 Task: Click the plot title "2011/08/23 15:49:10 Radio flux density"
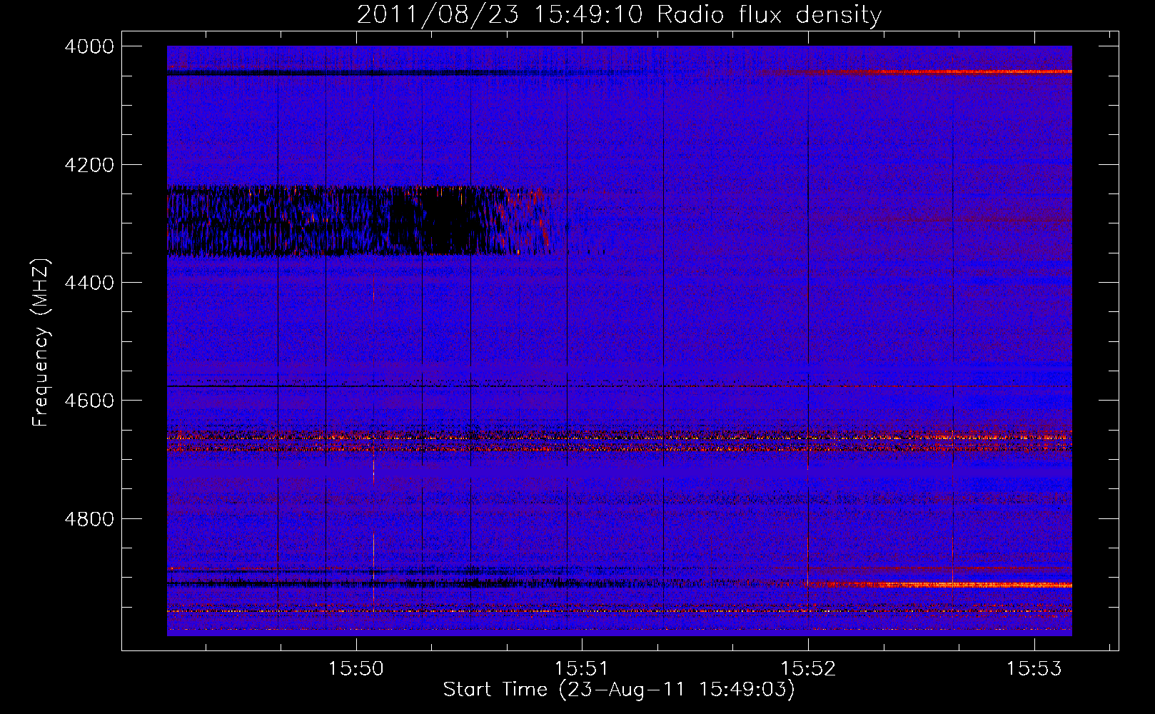pos(619,14)
